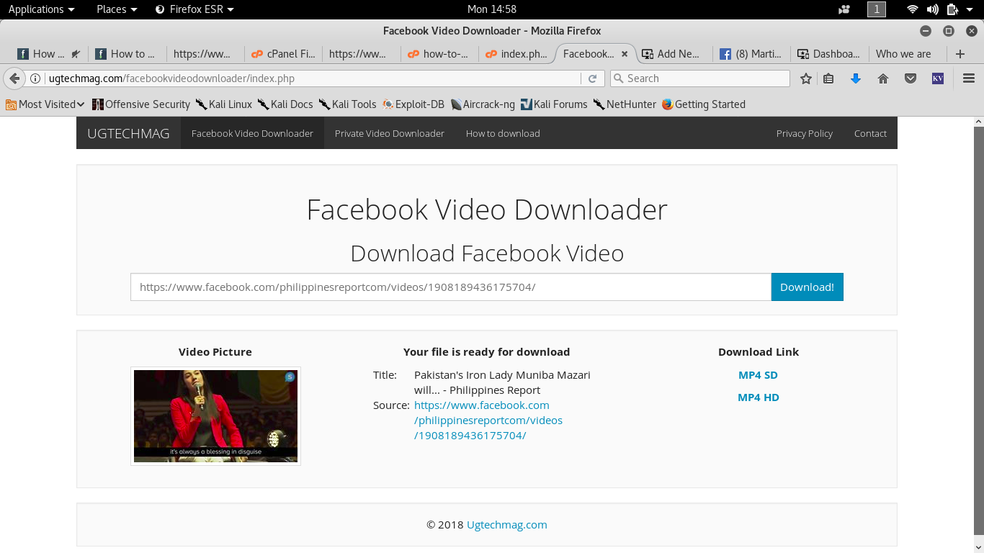984x553 pixels.
Task: Bookmark this page with the star icon
Action: (806, 78)
